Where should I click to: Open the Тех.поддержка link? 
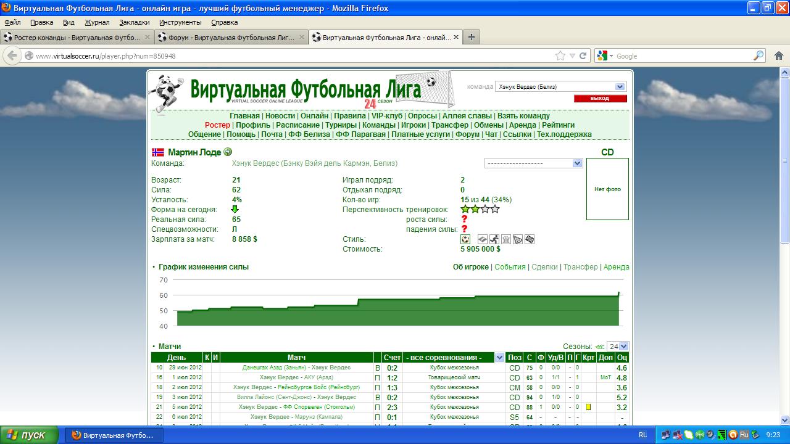pyautogui.click(x=564, y=134)
